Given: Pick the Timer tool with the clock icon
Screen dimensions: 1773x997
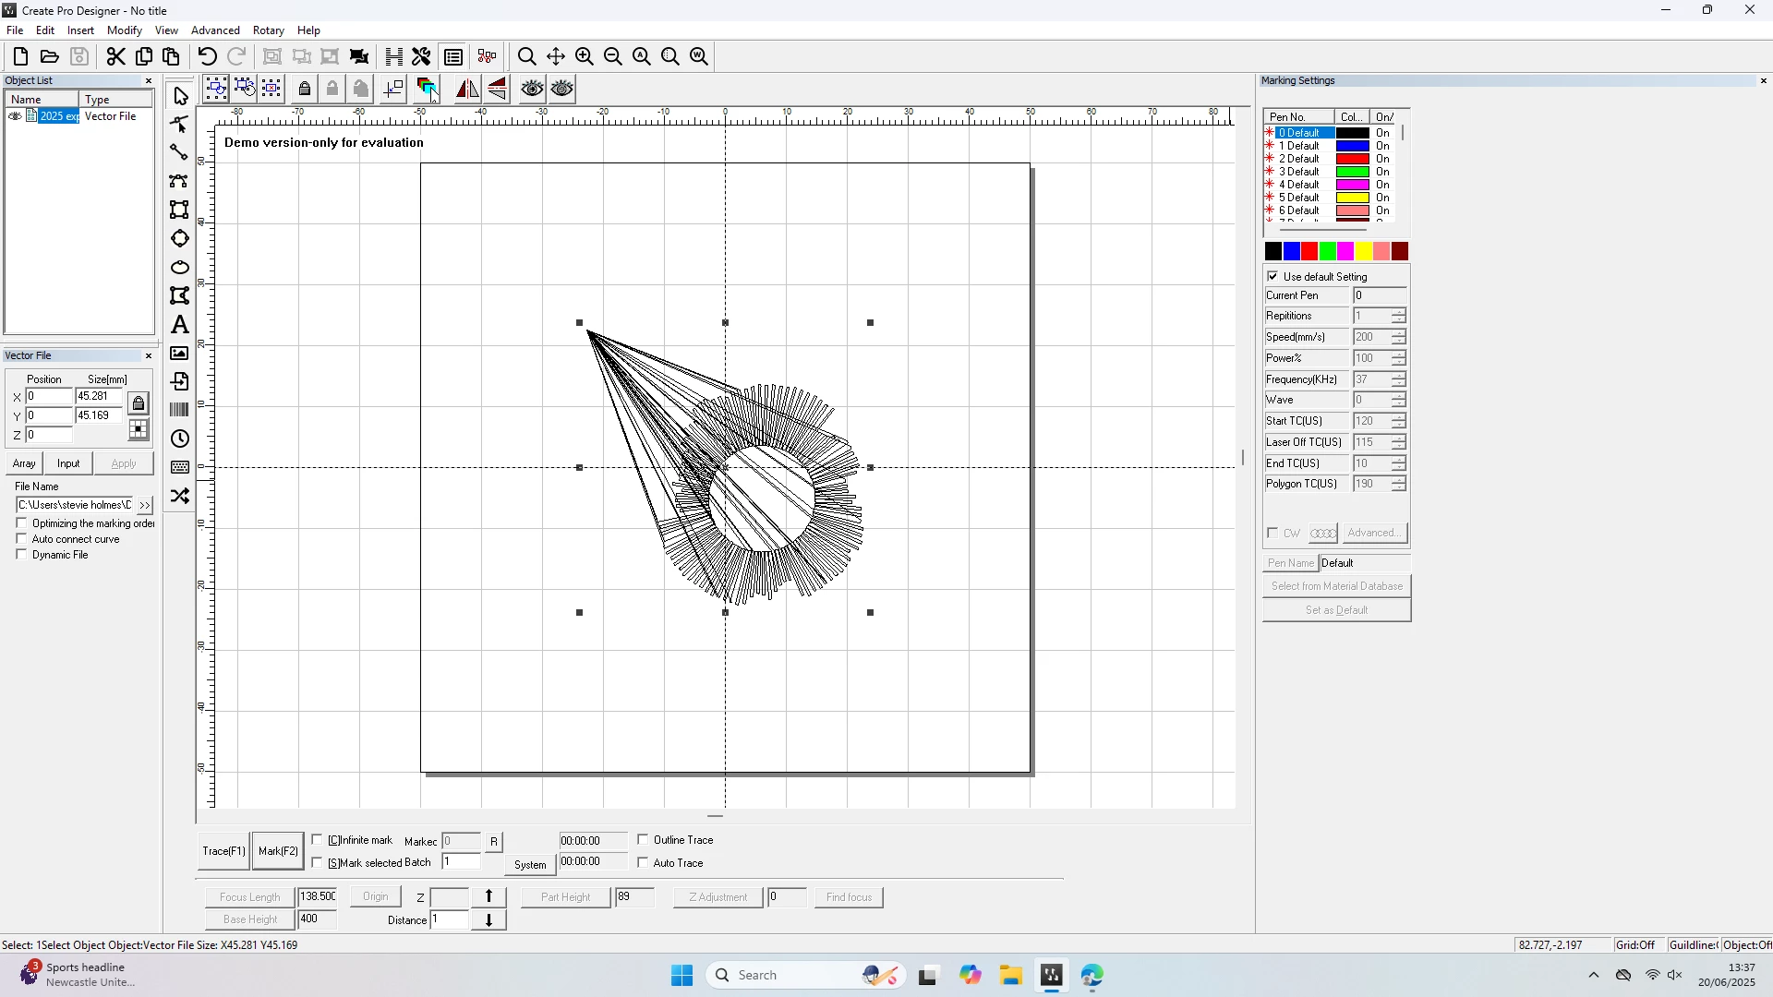Looking at the screenshot, I should coord(180,438).
